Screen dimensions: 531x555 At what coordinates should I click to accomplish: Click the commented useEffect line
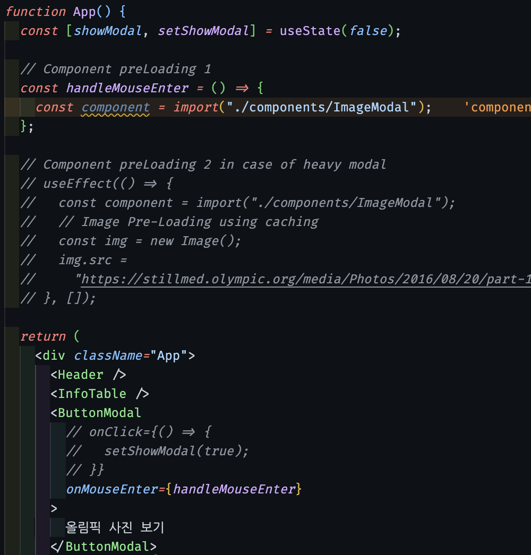pyautogui.click(x=96, y=184)
